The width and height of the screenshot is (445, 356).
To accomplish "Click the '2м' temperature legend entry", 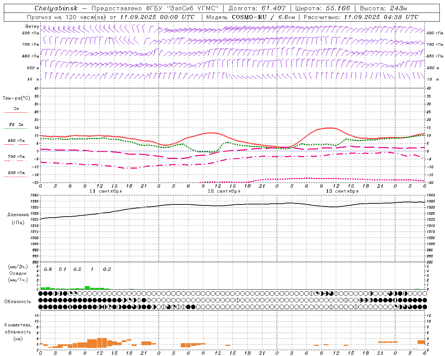I will [16, 109].
